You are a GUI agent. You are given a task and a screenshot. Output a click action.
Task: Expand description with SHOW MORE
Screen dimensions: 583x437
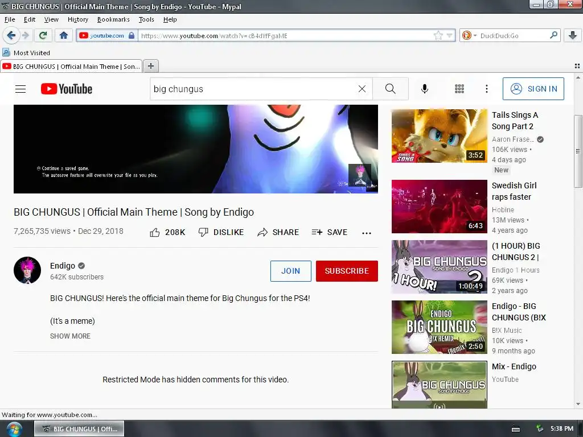click(70, 336)
